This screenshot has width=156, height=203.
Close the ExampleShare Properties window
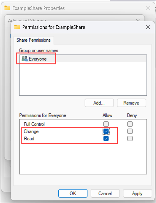(x=148, y=8)
